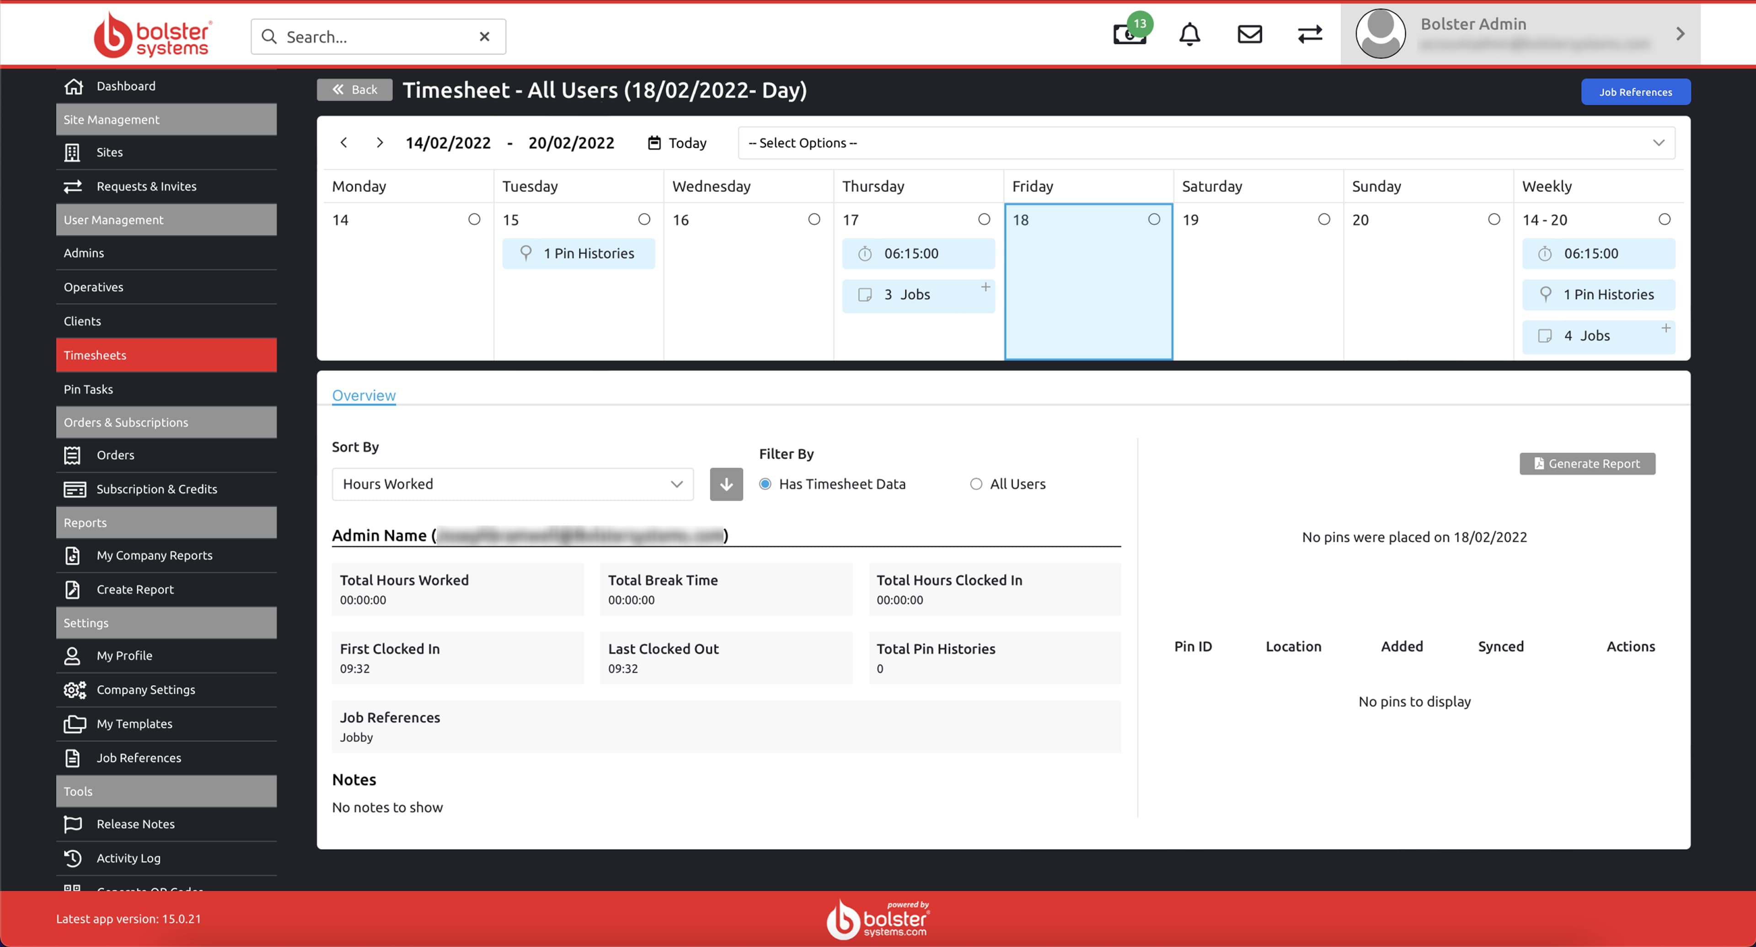The width and height of the screenshot is (1756, 947).
Task: Click the Activity Log history icon
Action: tap(72, 858)
